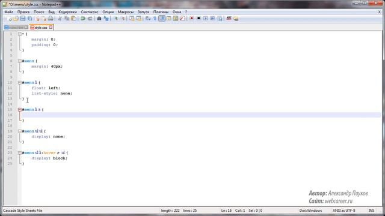Open the Правка menu
This screenshot has width=385, height=216.
[23, 12]
